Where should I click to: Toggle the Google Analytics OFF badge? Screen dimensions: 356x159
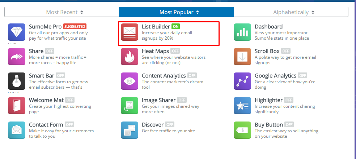tap(302, 75)
